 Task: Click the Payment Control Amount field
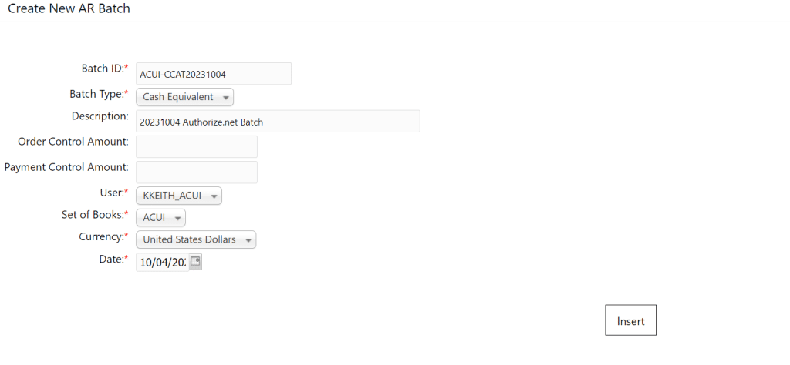(197, 172)
